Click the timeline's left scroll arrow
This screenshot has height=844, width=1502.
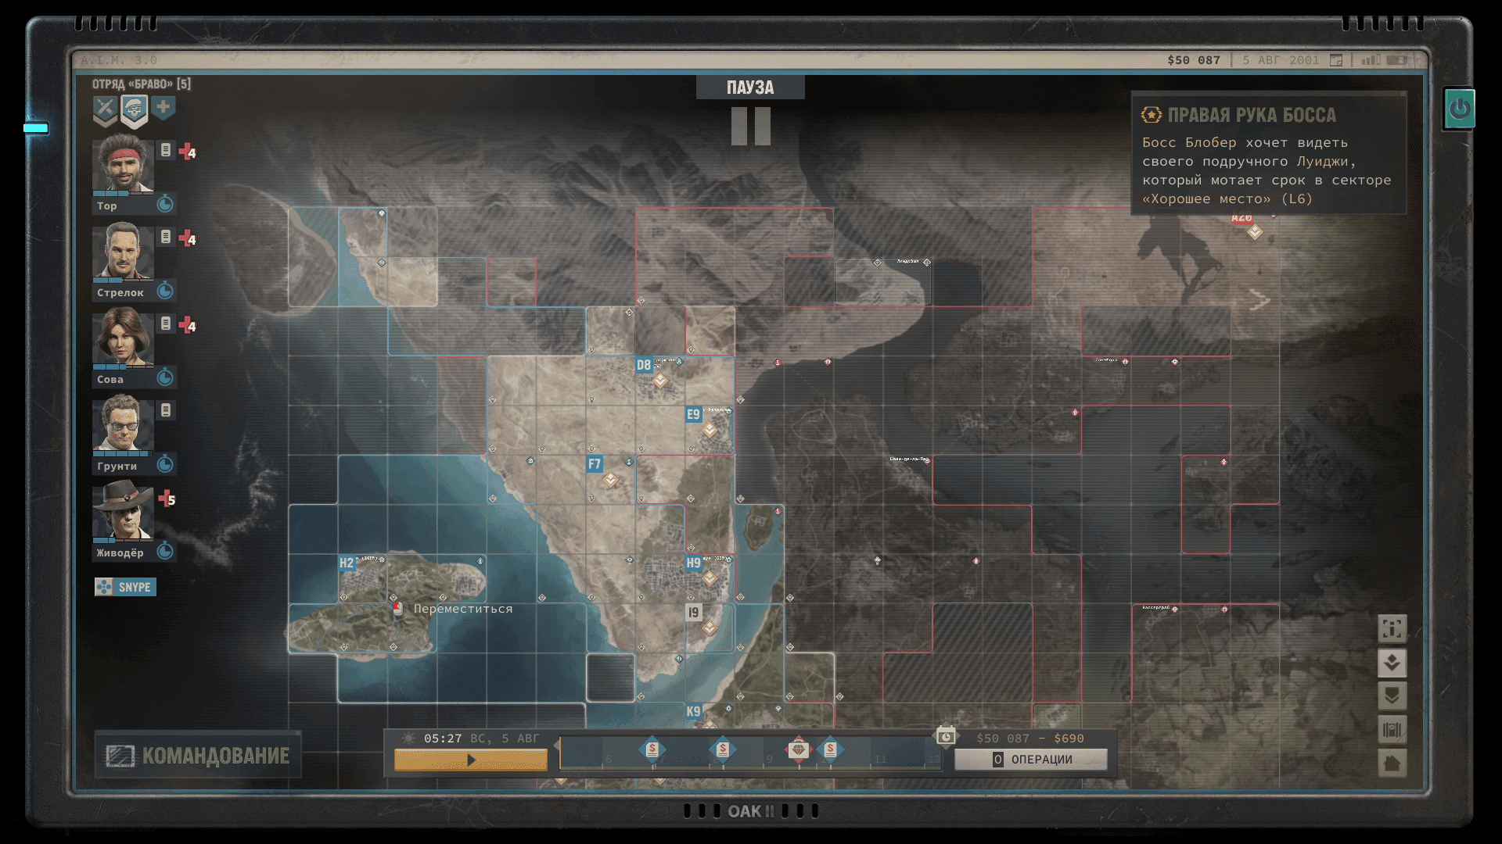coord(557,745)
